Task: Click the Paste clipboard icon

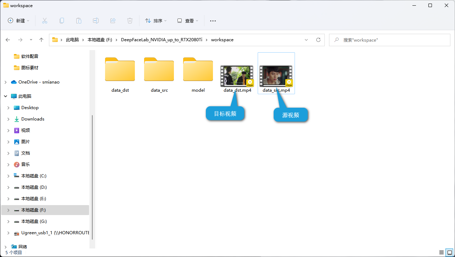Action: click(79, 21)
